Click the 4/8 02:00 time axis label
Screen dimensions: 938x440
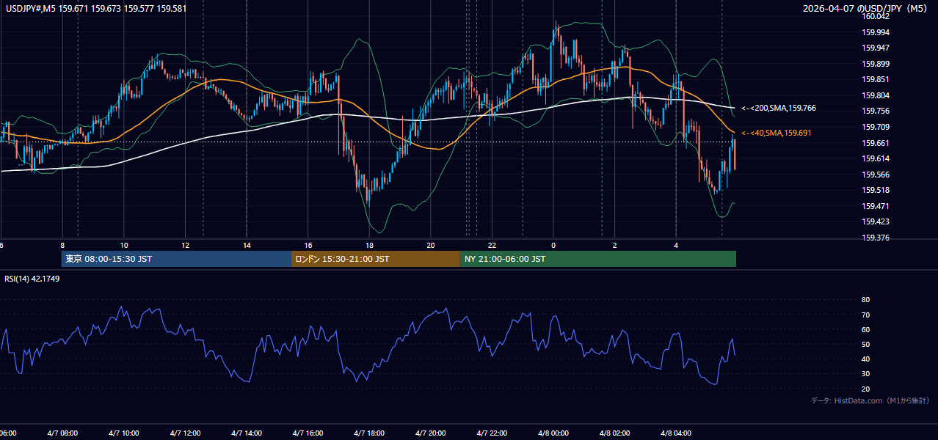pos(615,433)
